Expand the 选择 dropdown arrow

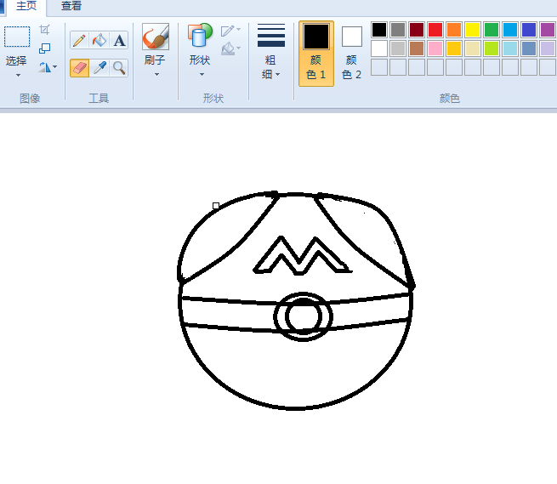tap(18, 76)
